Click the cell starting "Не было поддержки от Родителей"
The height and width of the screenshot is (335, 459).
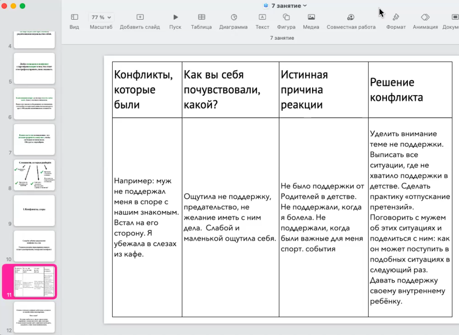(324, 217)
